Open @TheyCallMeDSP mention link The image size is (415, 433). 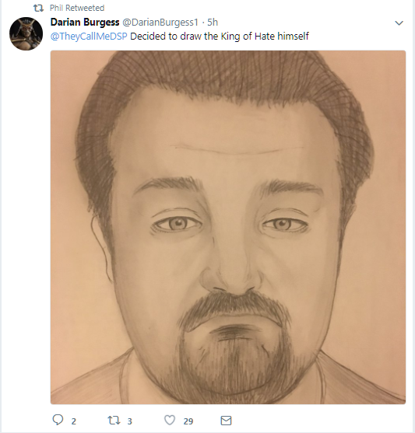point(89,37)
